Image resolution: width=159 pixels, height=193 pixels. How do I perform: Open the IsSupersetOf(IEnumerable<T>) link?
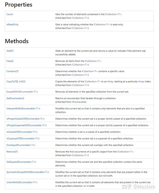click(23, 139)
